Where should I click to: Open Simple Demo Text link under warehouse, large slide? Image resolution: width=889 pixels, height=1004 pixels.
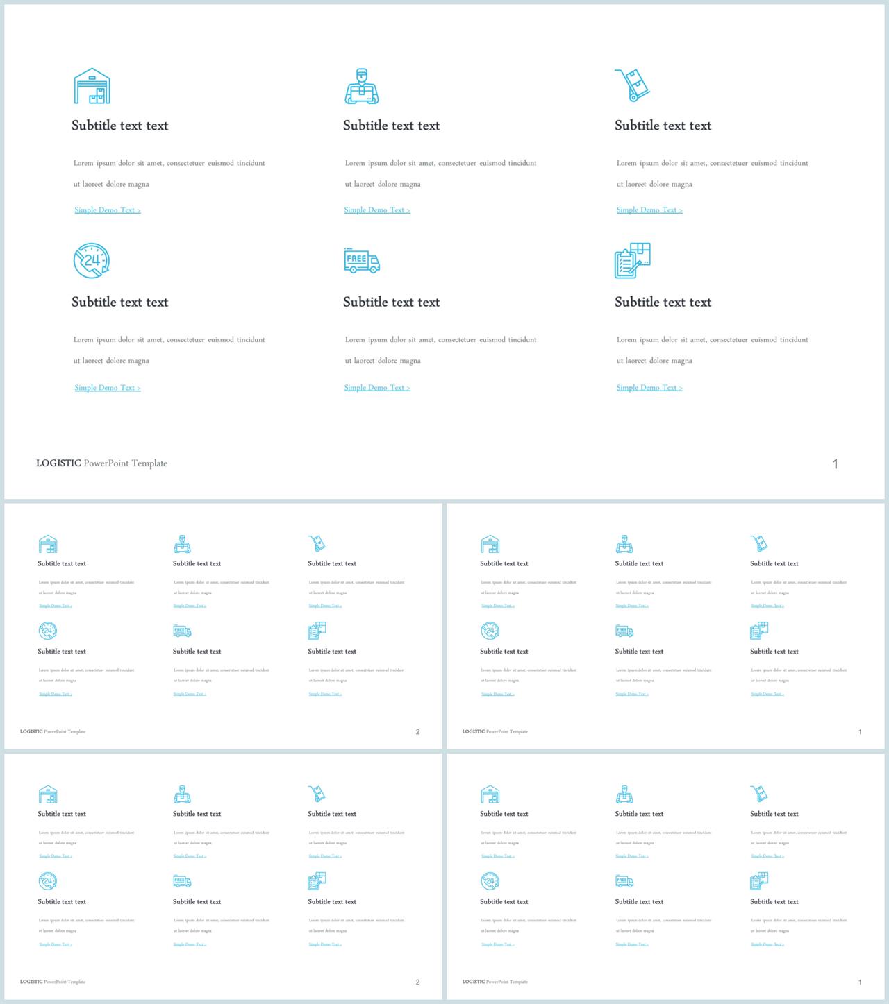click(108, 210)
